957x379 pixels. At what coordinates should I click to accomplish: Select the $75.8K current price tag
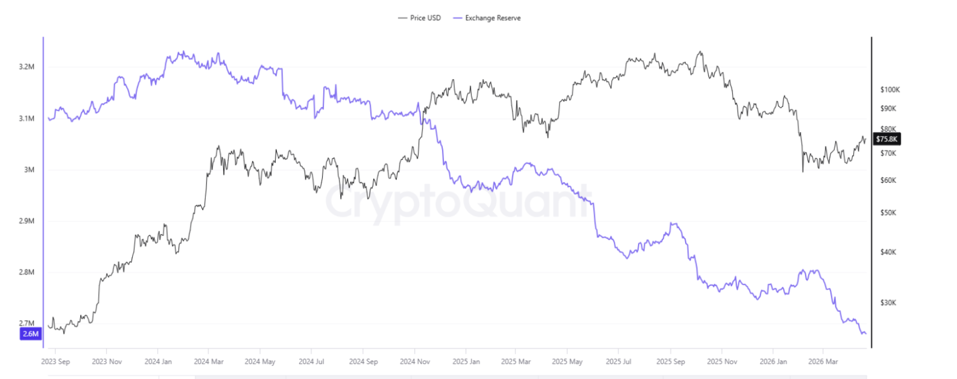point(887,139)
